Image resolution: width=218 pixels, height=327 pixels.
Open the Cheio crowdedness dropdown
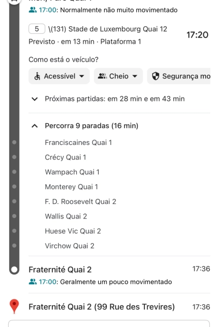click(118, 76)
